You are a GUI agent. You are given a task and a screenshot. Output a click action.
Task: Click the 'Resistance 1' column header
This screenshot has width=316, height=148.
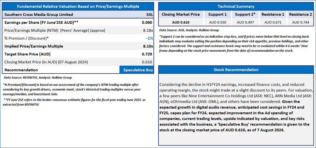273,14
